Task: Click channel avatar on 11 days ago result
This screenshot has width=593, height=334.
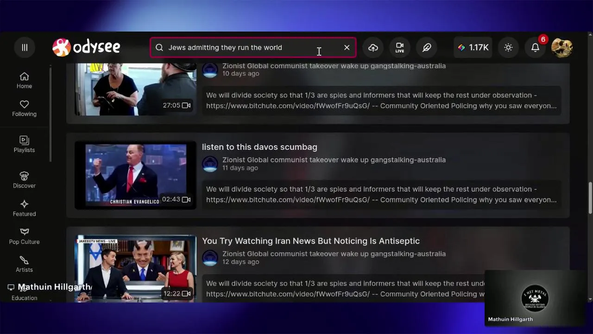Action: coord(210,164)
